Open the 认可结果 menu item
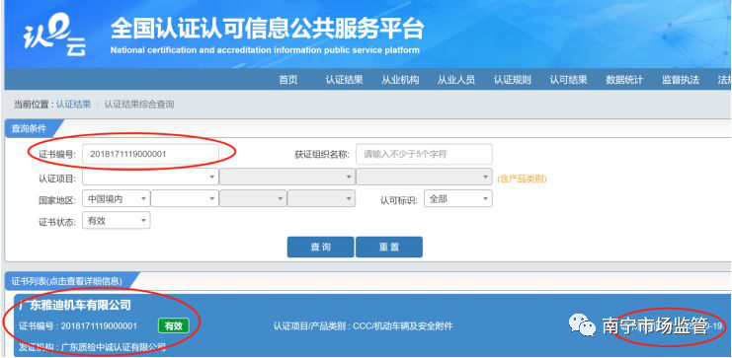 pyautogui.click(x=568, y=80)
